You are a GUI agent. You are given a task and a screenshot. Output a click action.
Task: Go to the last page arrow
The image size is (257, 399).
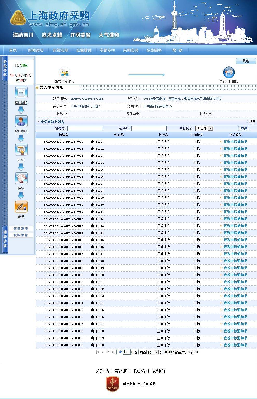tap(113, 352)
